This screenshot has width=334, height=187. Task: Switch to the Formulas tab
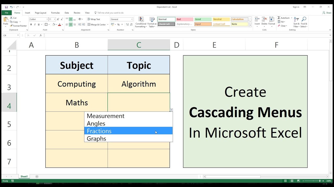(x=55, y=13)
